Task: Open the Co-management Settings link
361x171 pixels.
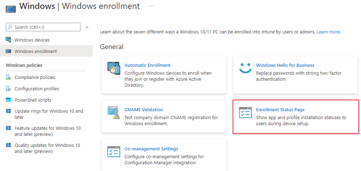Action: (x=151, y=149)
